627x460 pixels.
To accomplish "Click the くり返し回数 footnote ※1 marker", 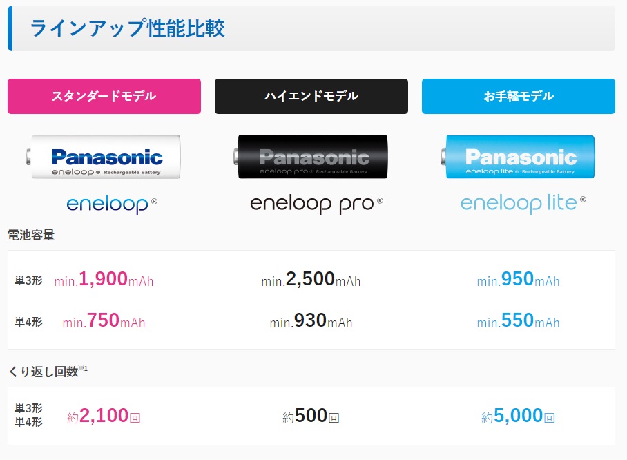I will (x=83, y=368).
